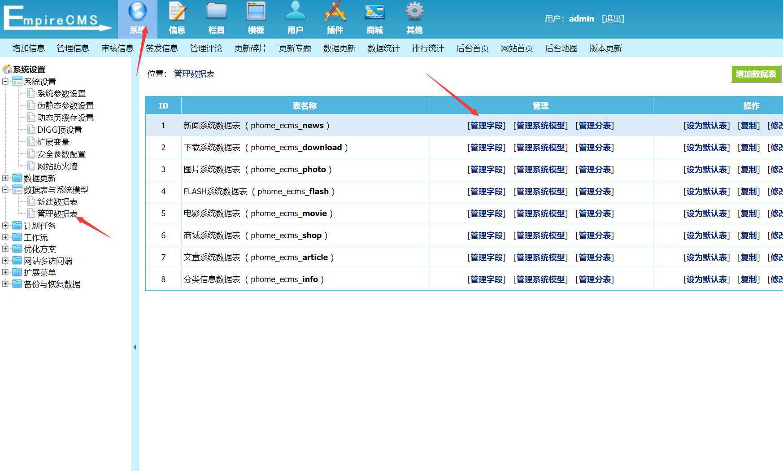Open 管理系统模型 for the article table
This screenshot has width=783, height=471.
point(541,257)
